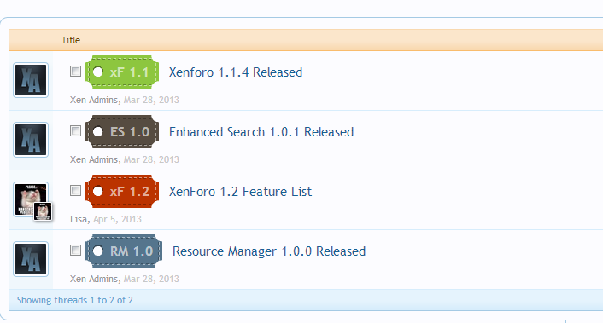Open Xen Admins avatar beside Resource Manager thread
603x323 pixels.
[x=31, y=259]
